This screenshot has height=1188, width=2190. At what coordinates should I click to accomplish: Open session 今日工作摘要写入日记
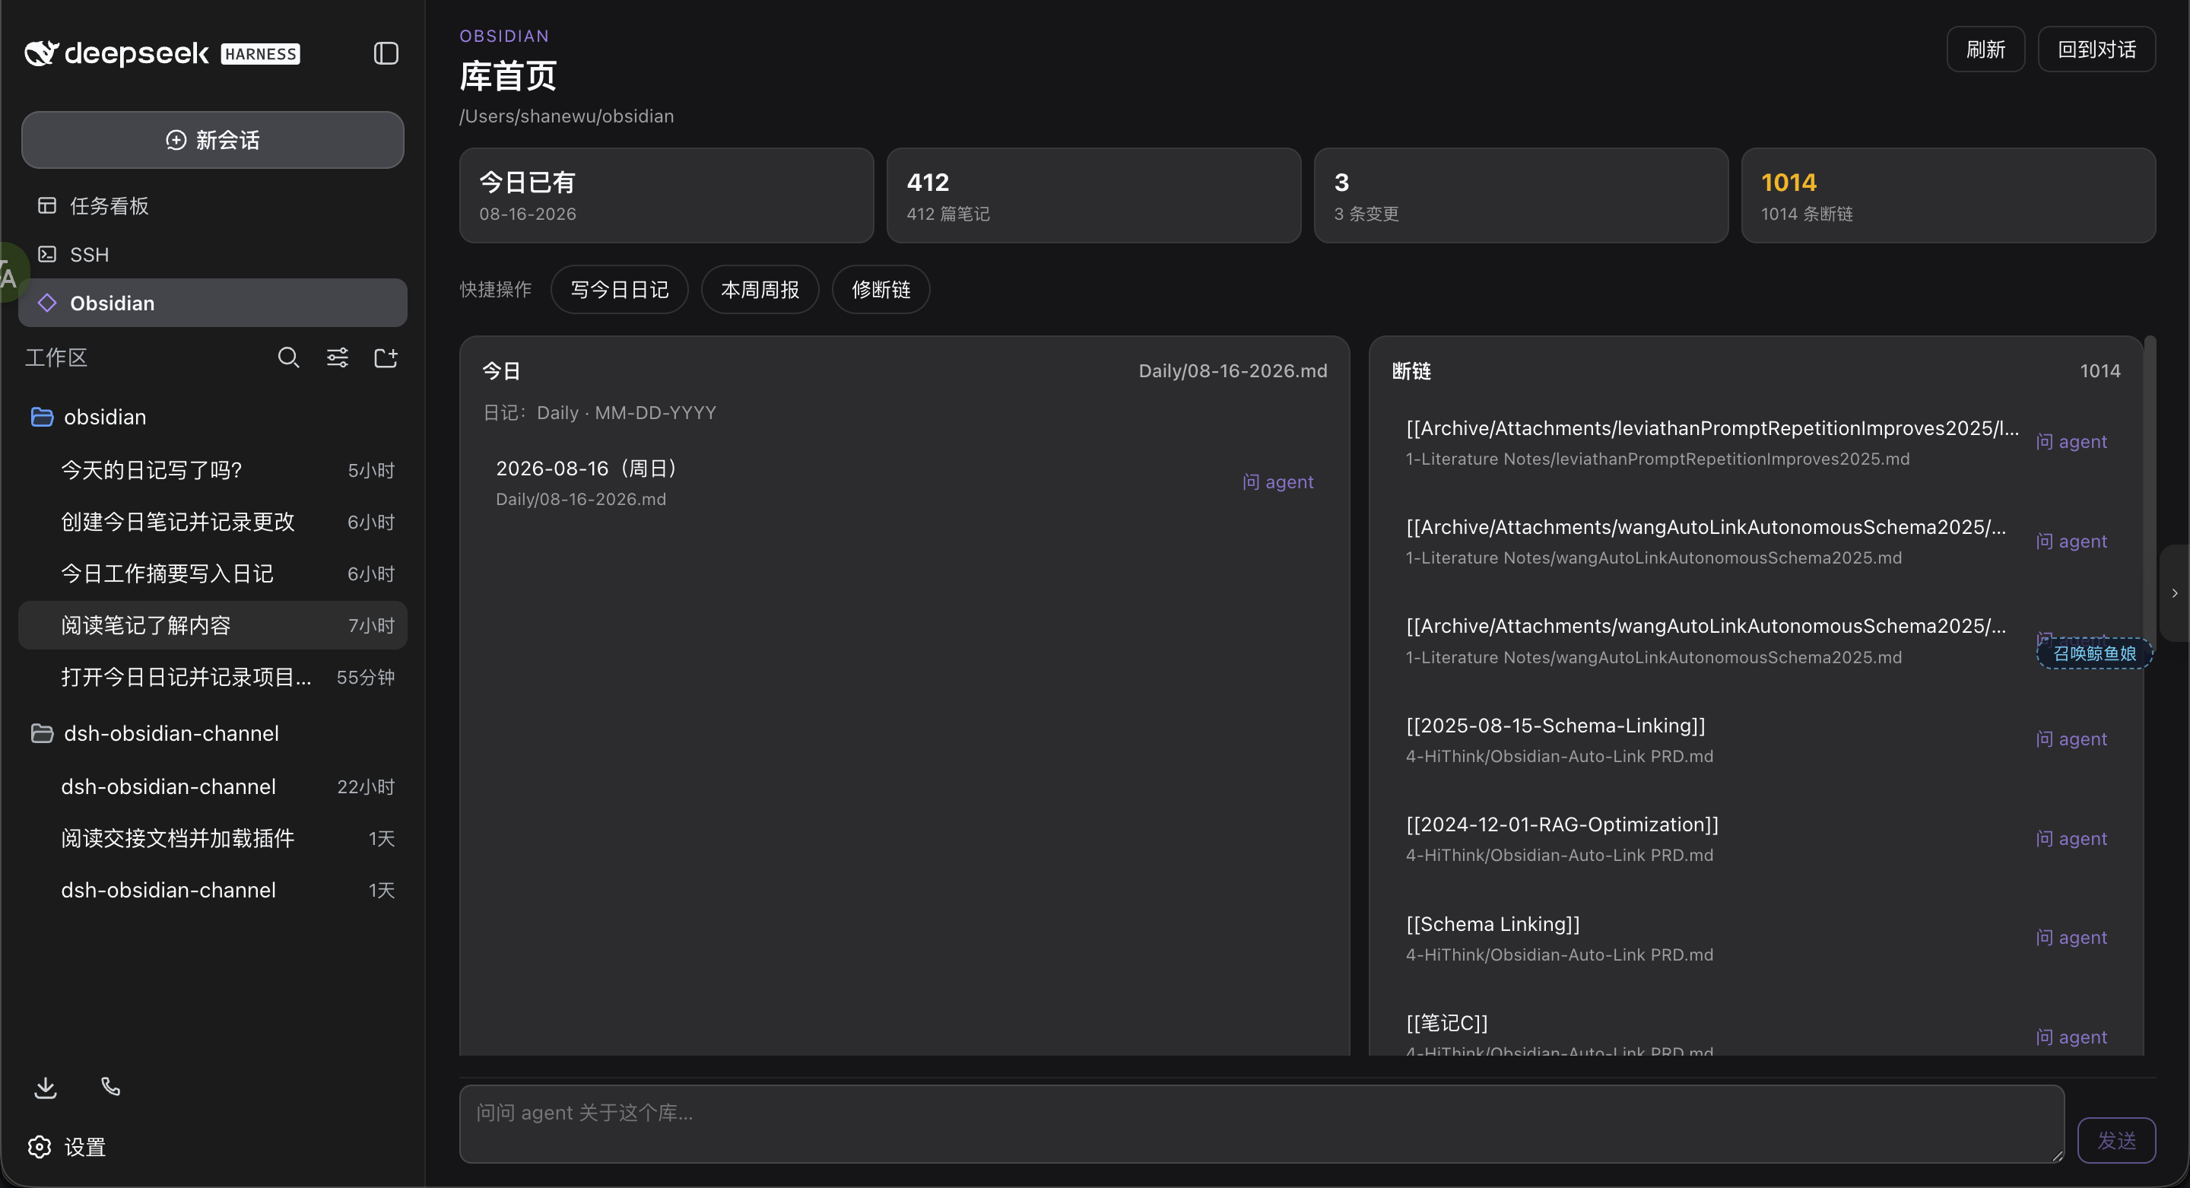click(213, 574)
